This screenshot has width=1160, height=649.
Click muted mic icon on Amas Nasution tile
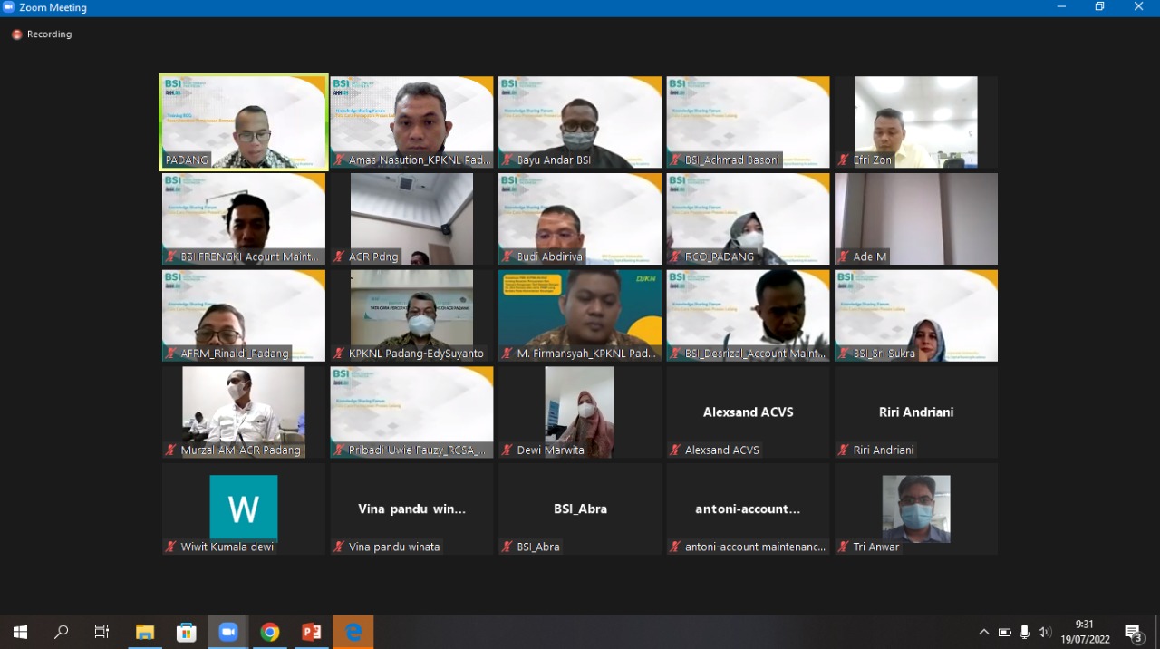339,160
